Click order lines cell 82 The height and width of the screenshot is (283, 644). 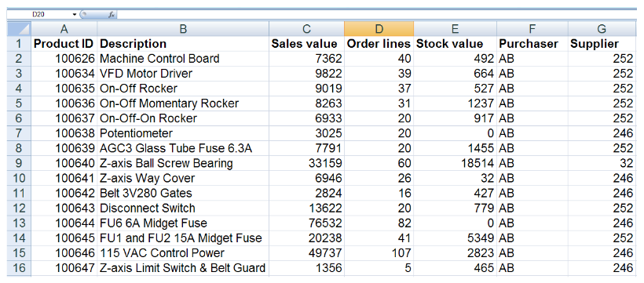click(x=379, y=223)
